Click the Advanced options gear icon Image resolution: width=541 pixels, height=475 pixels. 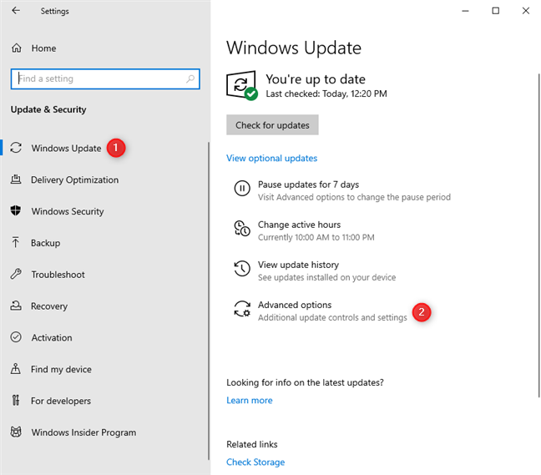pyautogui.click(x=242, y=308)
